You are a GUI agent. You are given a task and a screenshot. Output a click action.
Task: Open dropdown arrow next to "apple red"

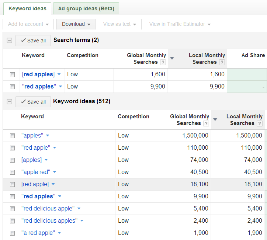tap(55, 172)
